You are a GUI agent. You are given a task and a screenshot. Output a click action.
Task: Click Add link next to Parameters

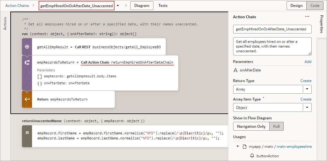308,62
